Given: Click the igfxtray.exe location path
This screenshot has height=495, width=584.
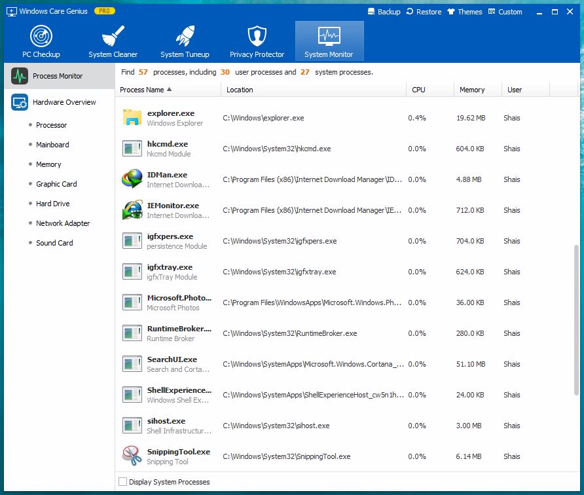Looking at the screenshot, I should 280,272.
